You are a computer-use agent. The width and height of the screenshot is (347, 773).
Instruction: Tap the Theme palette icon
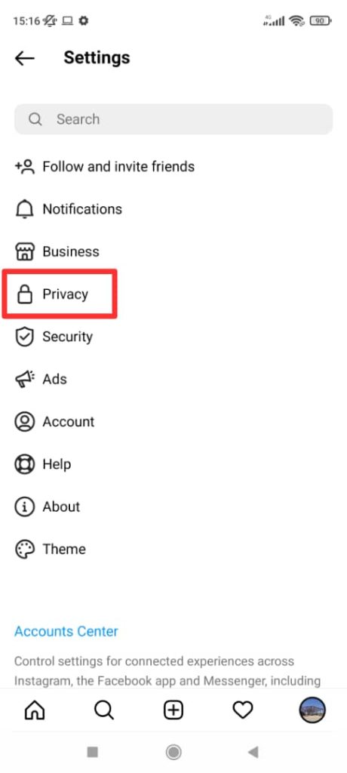click(x=25, y=550)
